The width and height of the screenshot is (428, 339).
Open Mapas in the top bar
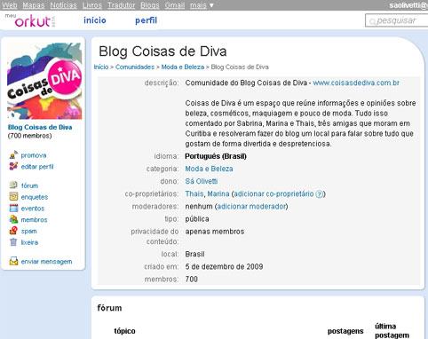click(34, 5)
